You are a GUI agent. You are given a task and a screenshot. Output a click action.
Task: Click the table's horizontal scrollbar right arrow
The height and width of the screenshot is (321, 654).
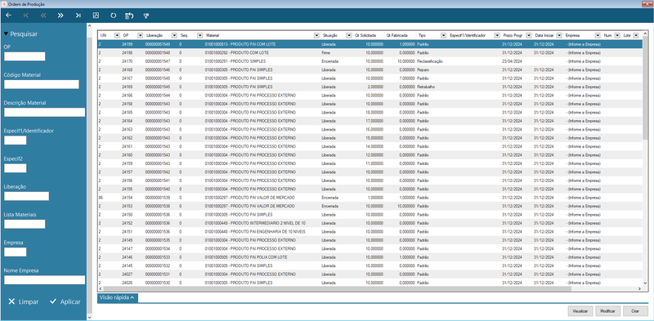[x=639, y=289]
